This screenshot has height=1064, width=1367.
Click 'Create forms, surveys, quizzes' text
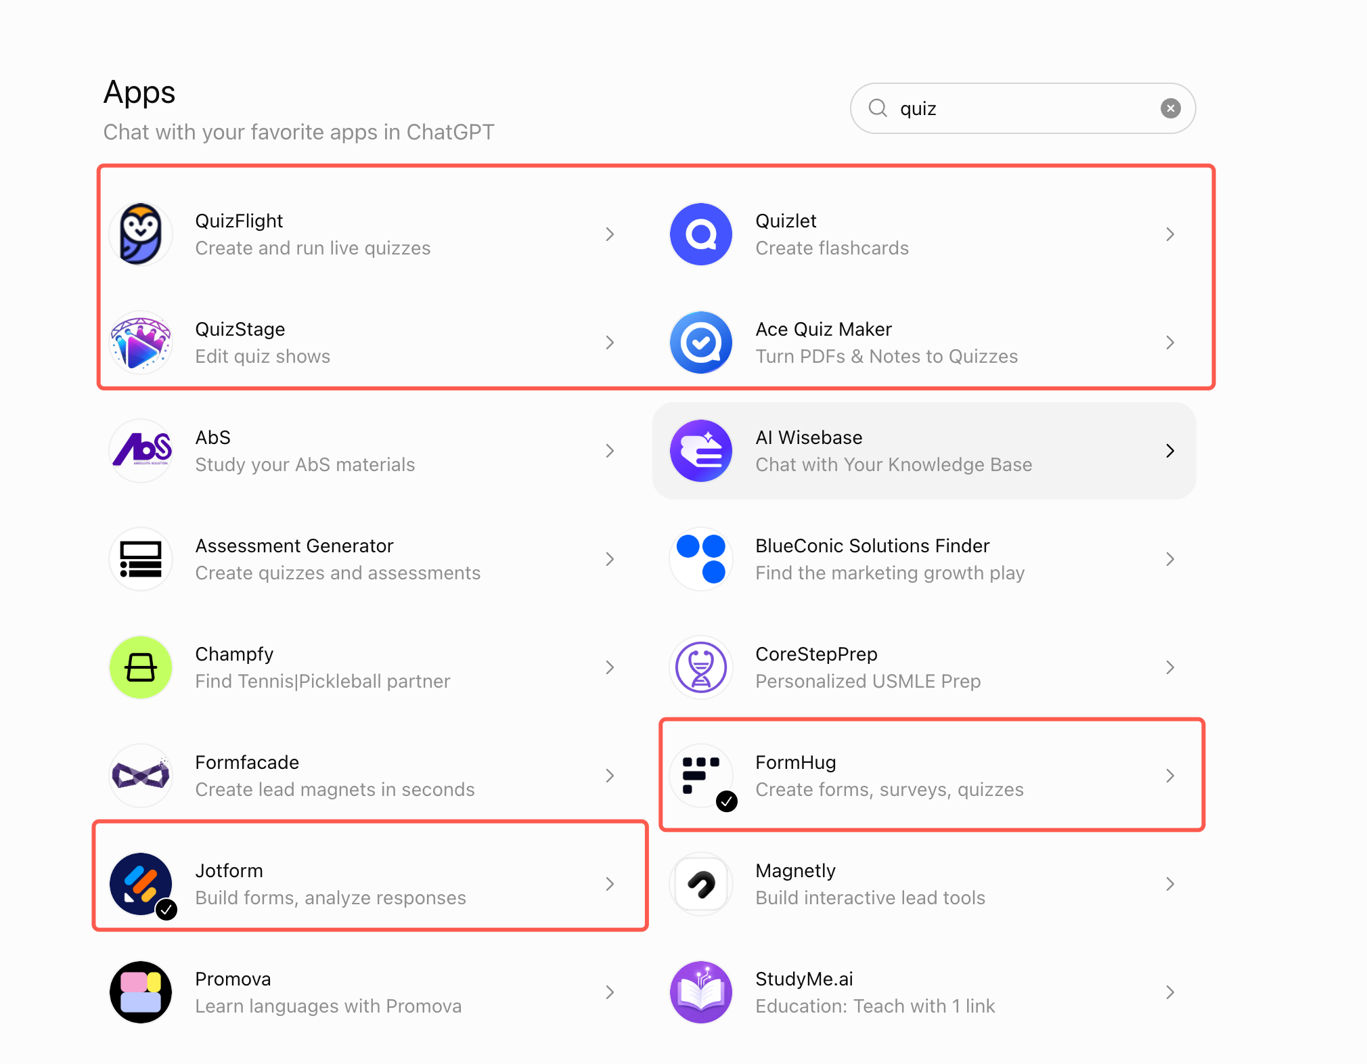tap(889, 789)
